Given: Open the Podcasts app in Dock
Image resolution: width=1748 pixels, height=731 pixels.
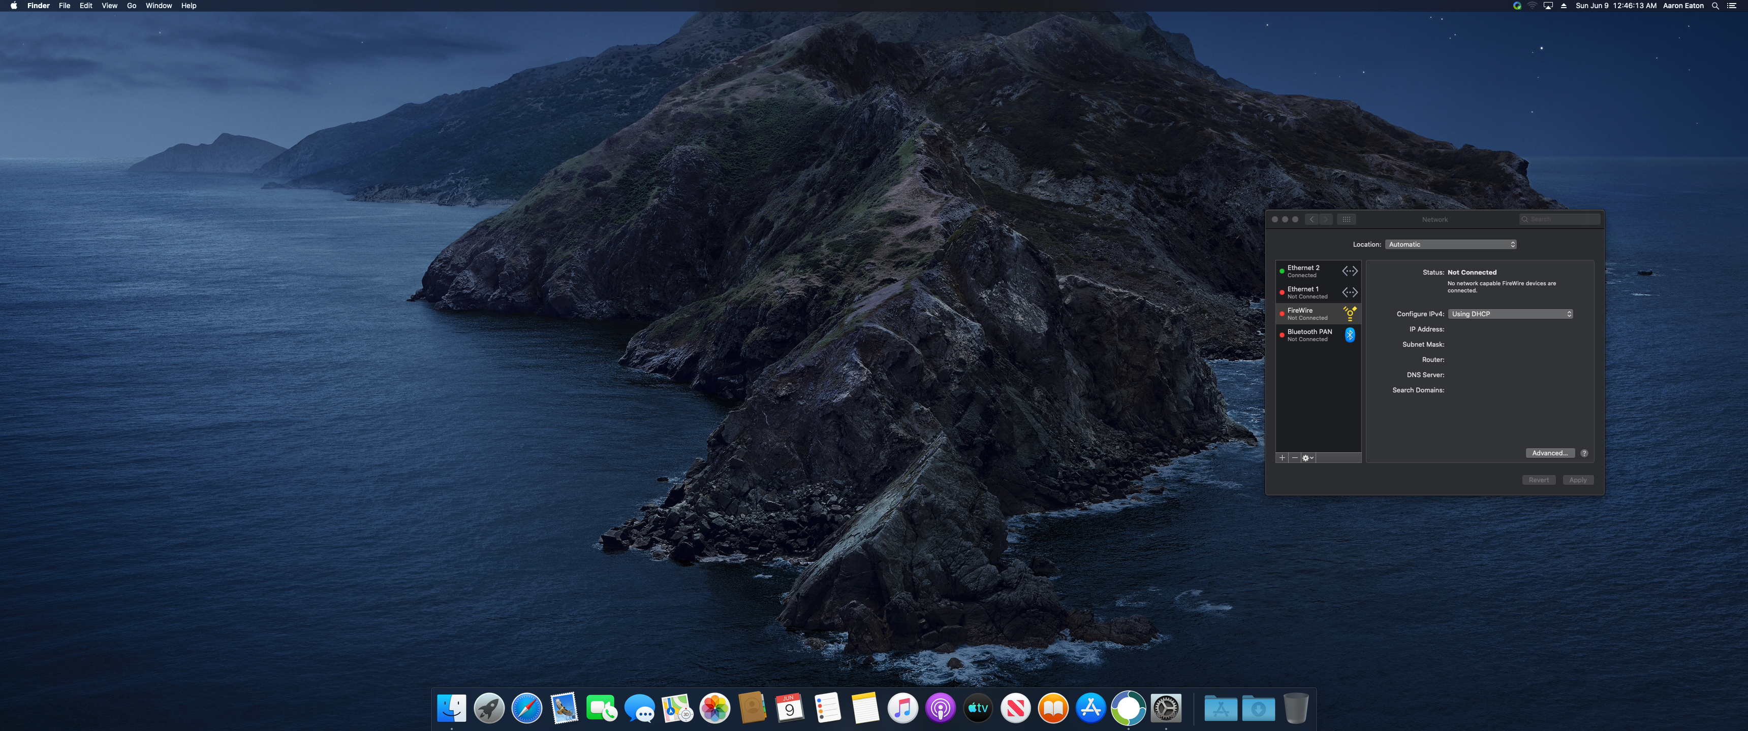Looking at the screenshot, I should 940,709.
